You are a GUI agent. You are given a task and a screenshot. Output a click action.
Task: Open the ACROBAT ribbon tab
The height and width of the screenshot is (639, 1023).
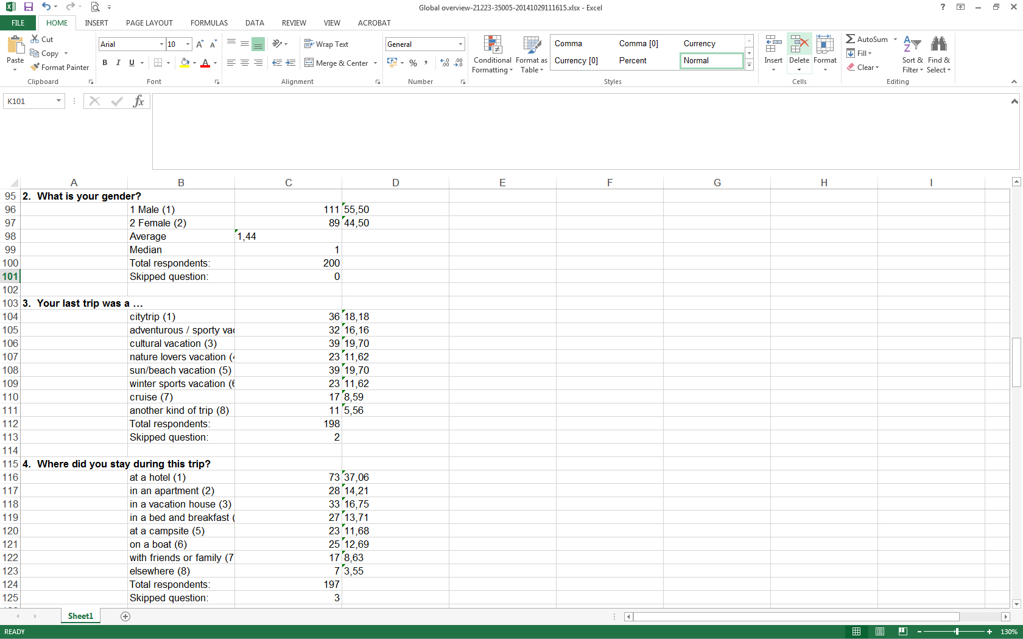click(x=374, y=23)
